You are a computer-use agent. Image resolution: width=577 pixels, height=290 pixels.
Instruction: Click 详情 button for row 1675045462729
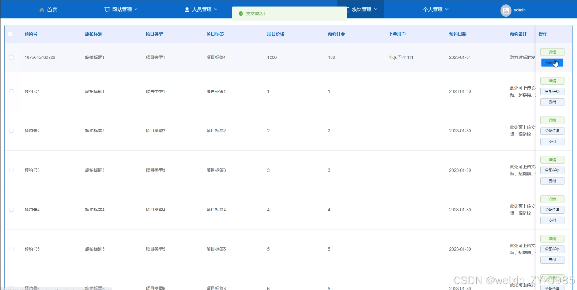552,52
